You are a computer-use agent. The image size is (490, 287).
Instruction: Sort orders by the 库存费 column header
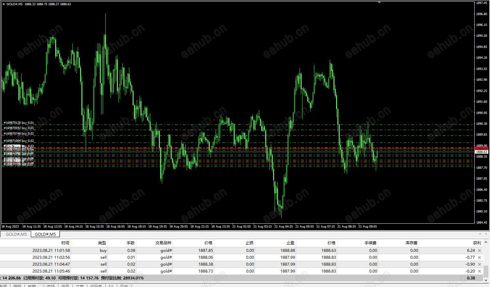pyautogui.click(x=412, y=243)
